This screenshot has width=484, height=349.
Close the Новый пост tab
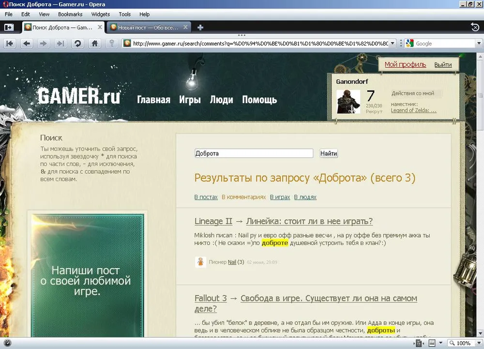tap(185, 27)
